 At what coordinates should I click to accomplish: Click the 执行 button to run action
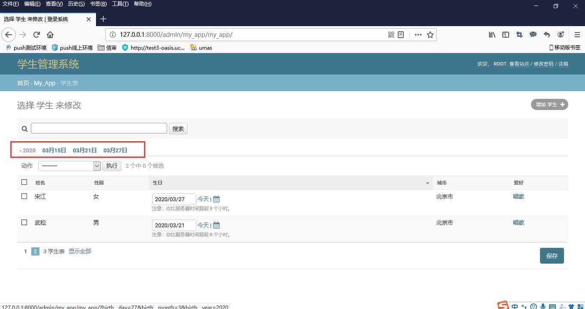coord(112,166)
